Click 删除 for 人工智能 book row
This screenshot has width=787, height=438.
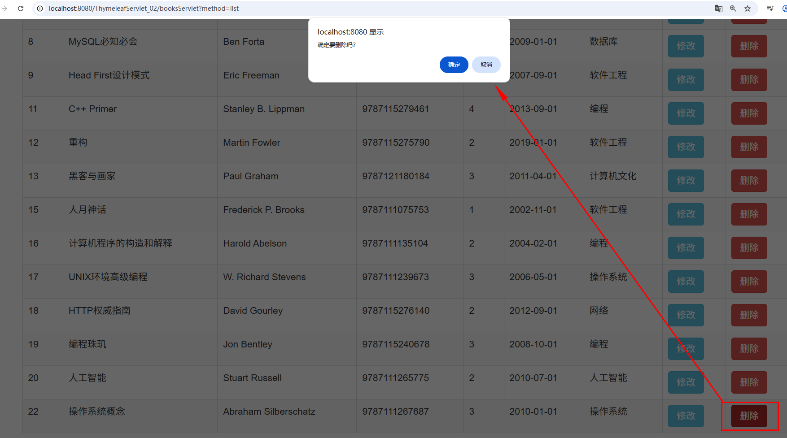749,382
